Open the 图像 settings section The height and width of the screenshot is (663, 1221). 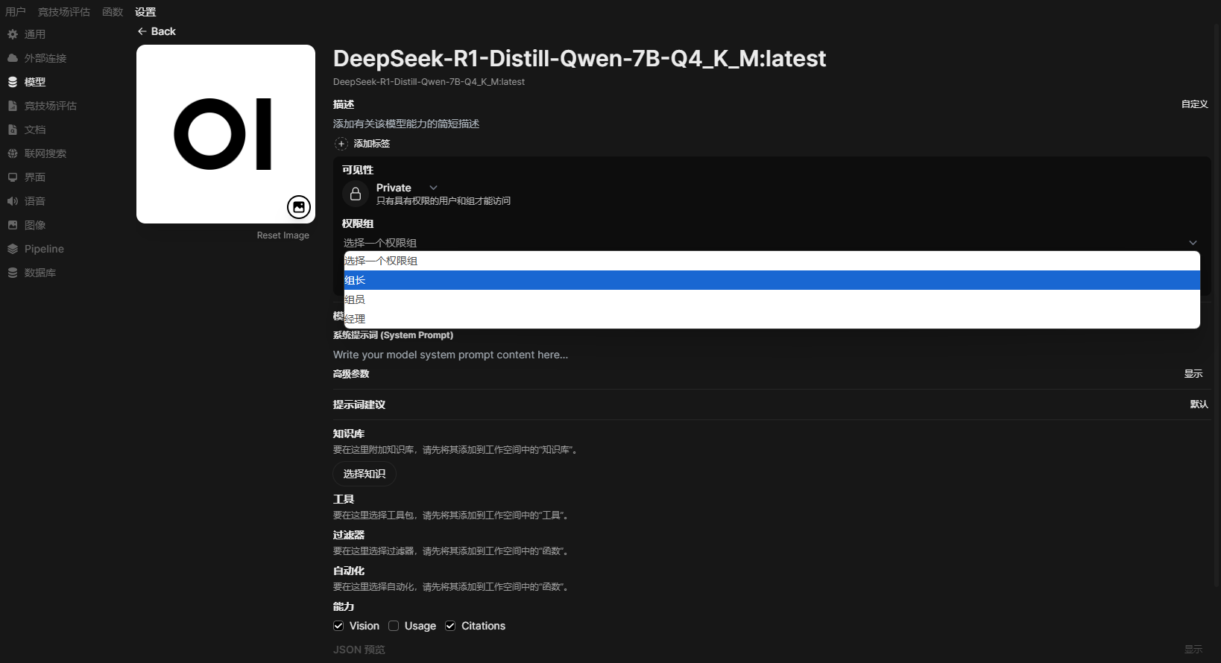click(35, 225)
